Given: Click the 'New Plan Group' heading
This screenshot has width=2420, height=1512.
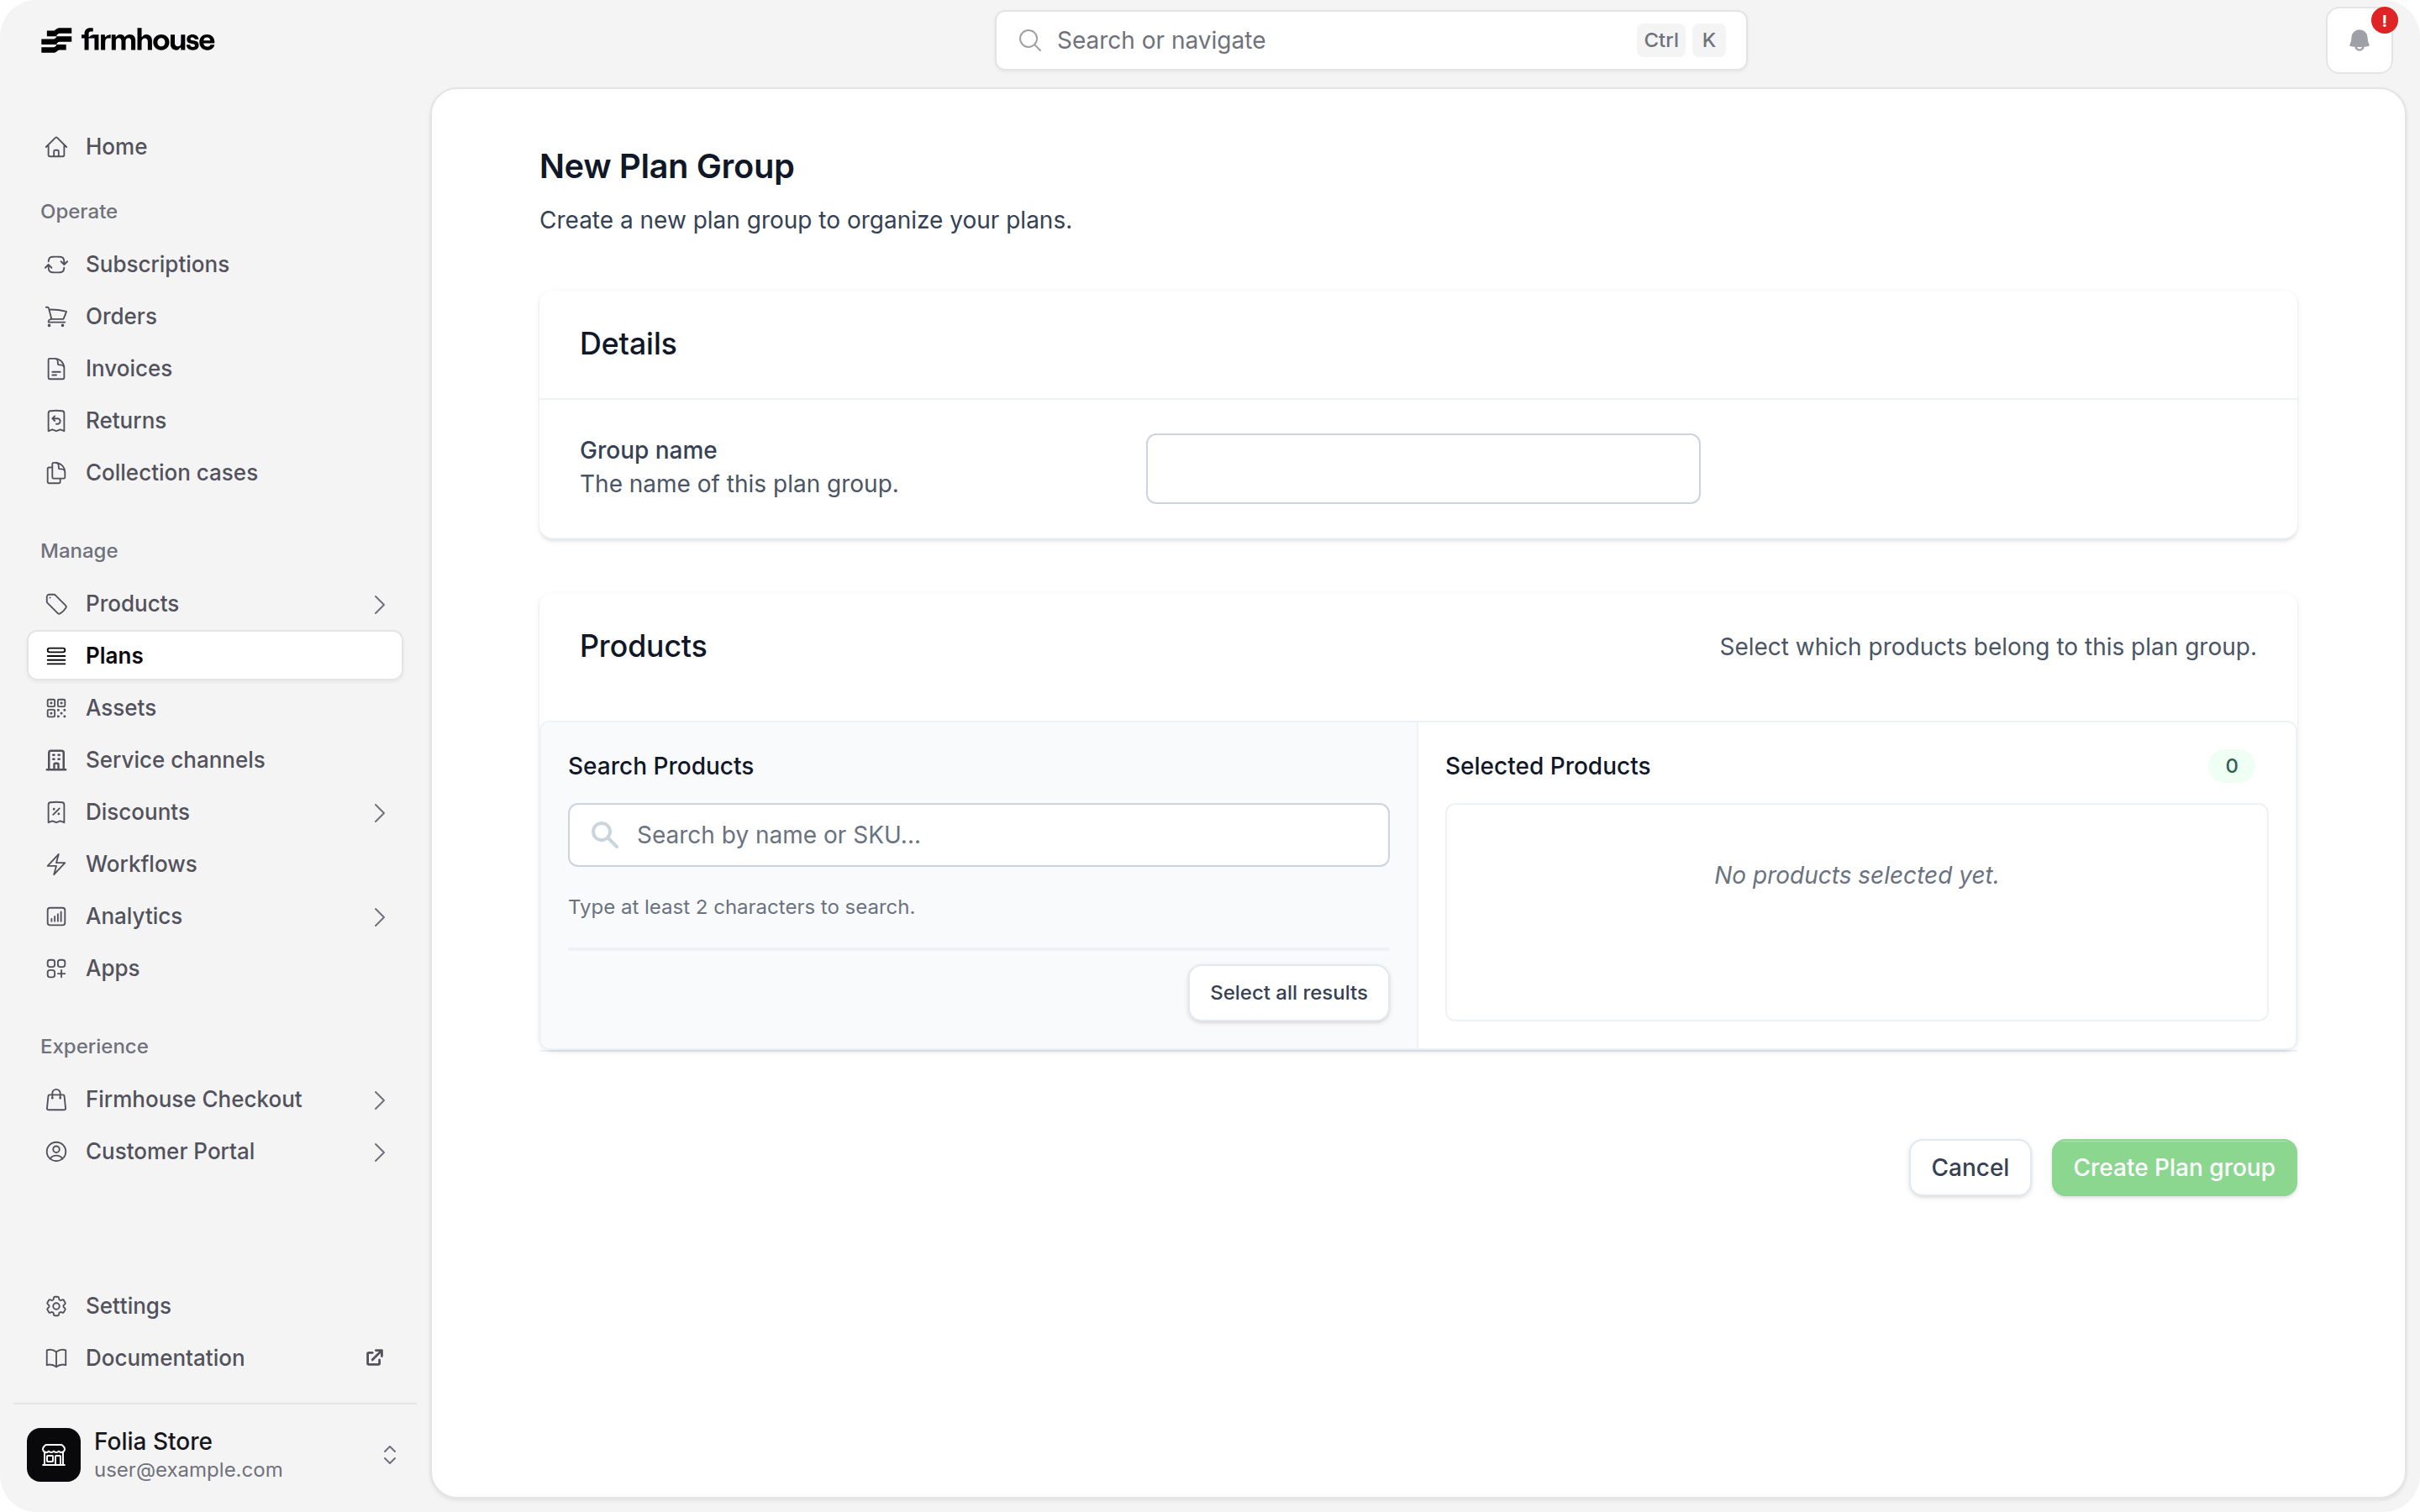Looking at the screenshot, I should click(666, 166).
